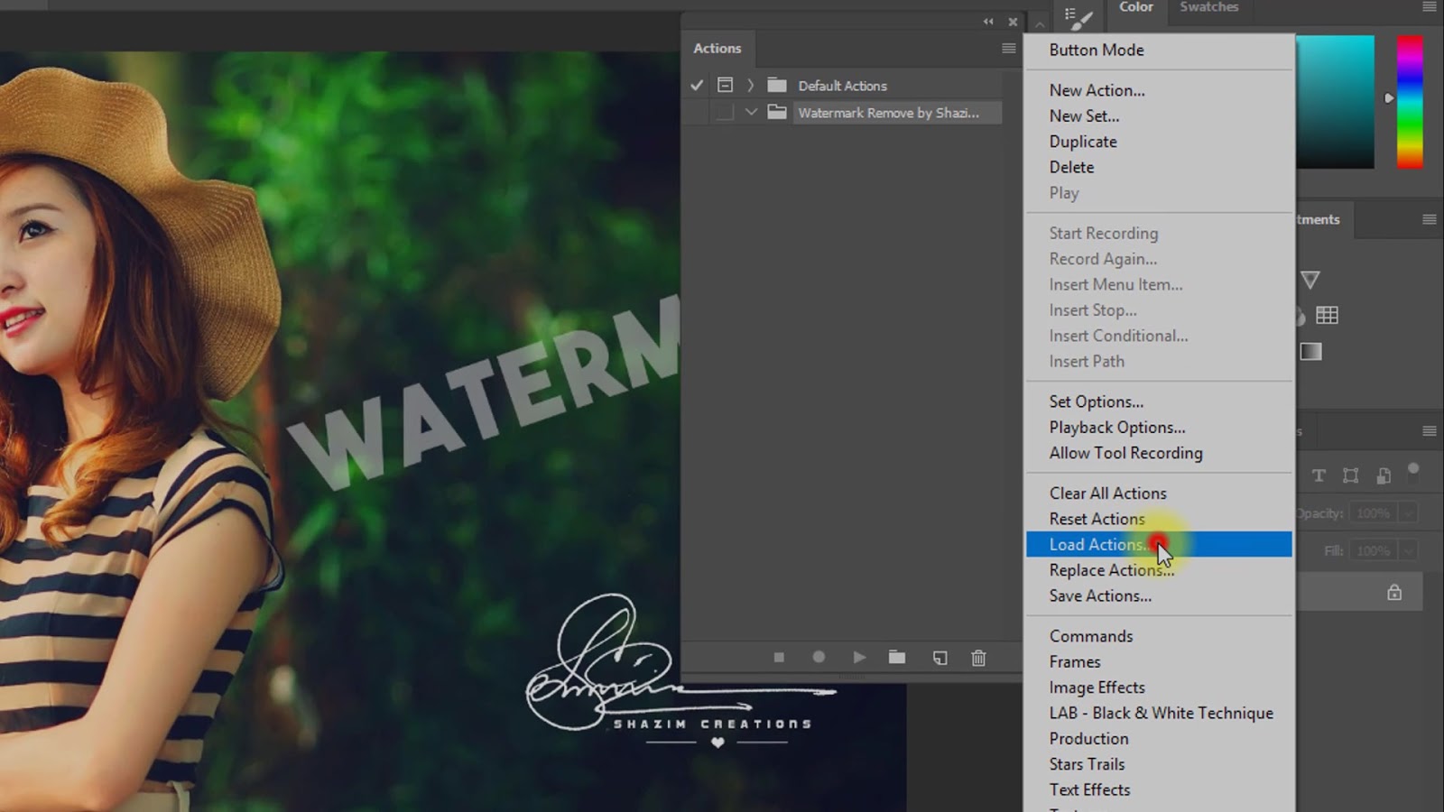
Task: Click the Color Lookup grid adjustment icon
Action: click(1327, 315)
